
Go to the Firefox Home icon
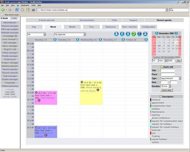click(x=28, y=10)
